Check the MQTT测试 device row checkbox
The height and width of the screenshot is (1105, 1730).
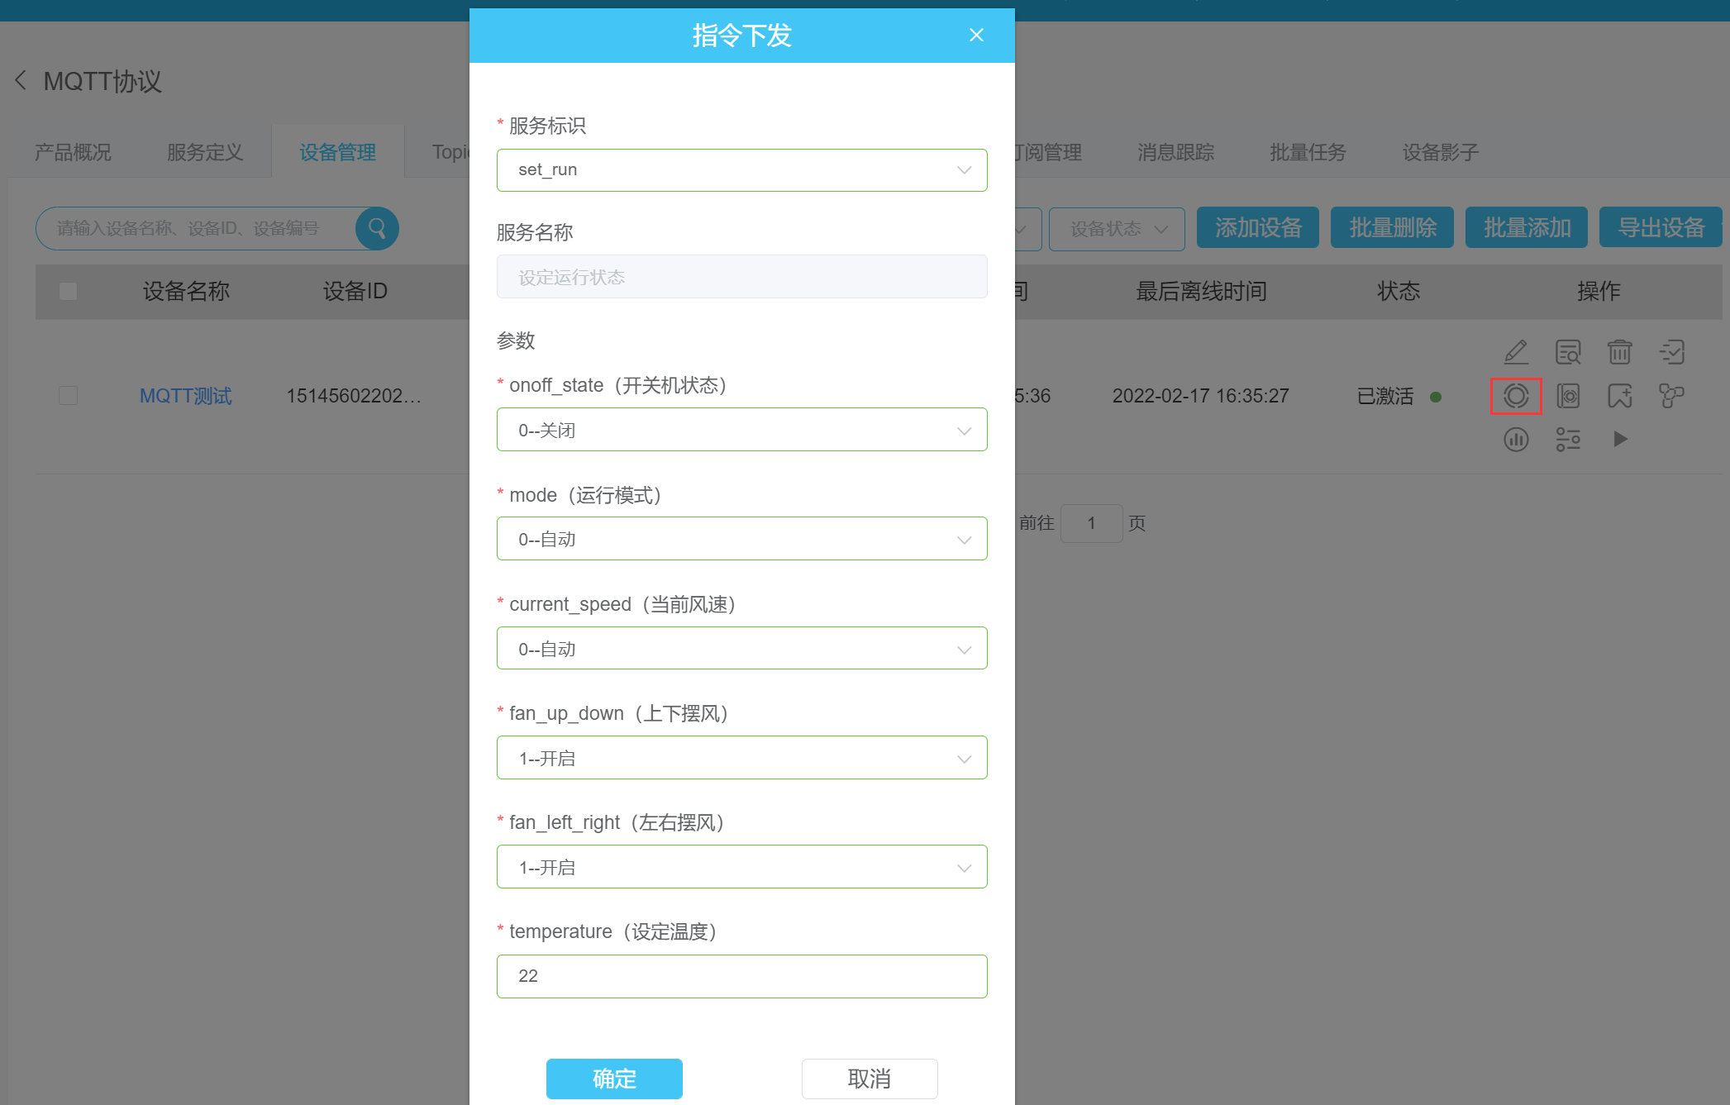pos(69,396)
